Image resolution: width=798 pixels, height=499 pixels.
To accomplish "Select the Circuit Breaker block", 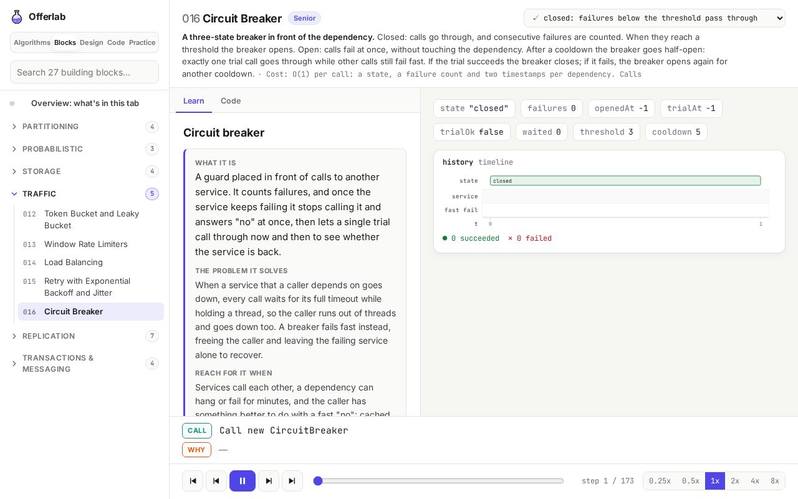I will [91, 312].
